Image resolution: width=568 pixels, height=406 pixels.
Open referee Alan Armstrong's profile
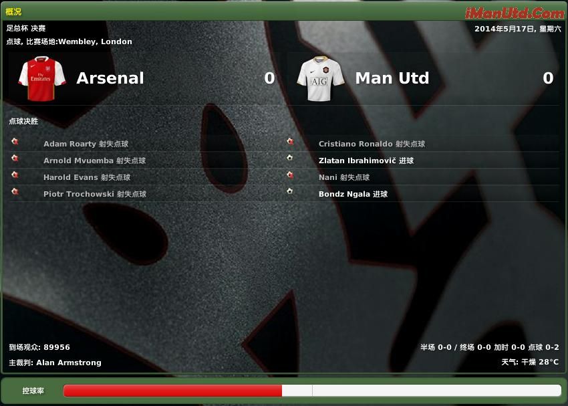(x=69, y=363)
